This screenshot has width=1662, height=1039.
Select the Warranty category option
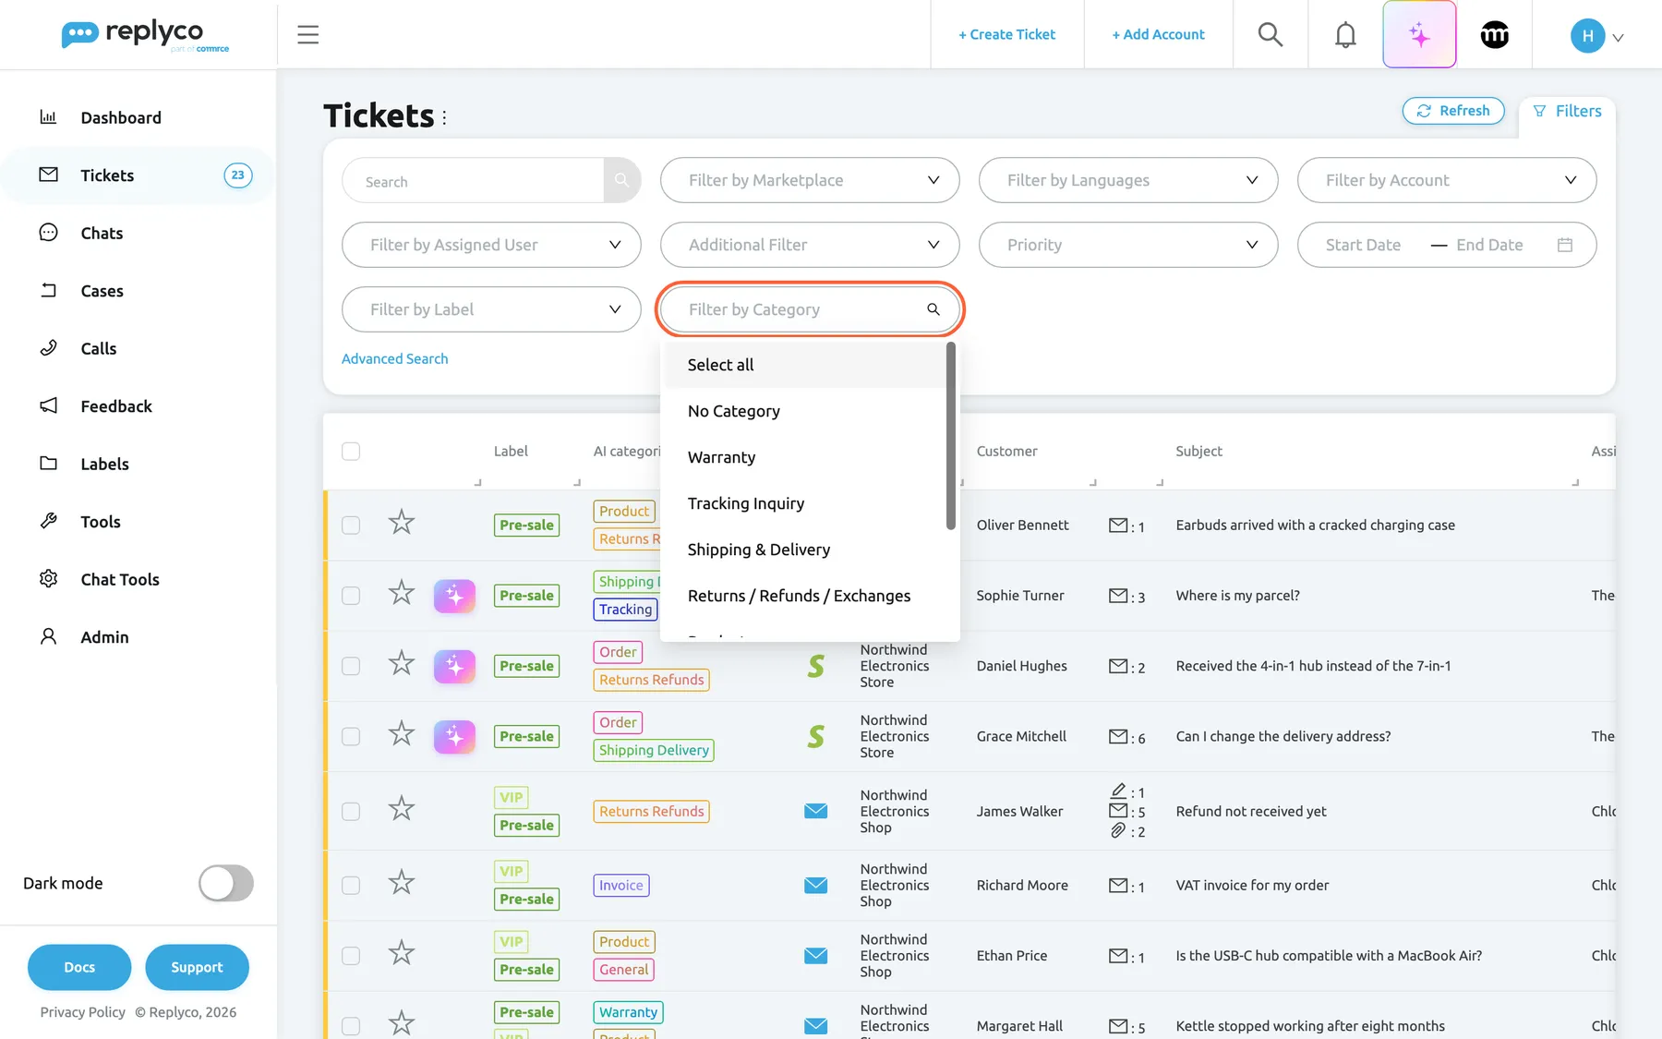[803, 457]
